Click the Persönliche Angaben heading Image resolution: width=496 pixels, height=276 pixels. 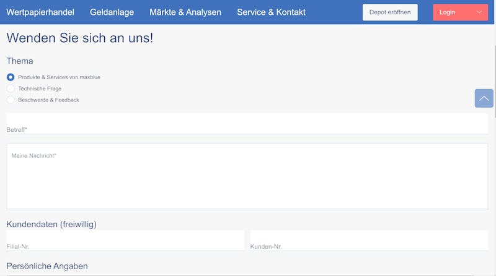click(47, 266)
